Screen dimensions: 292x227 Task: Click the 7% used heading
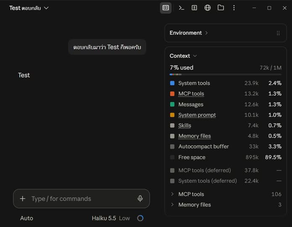tap(182, 68)
